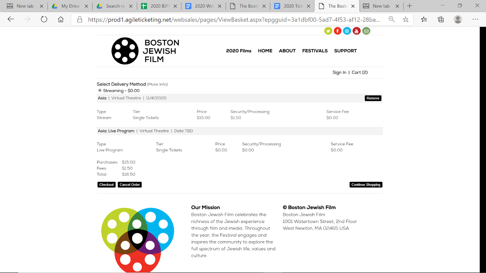This screenshot has height=273, width=486.
Task: Close the Search results Drive tab
Action: pos(131,6)
